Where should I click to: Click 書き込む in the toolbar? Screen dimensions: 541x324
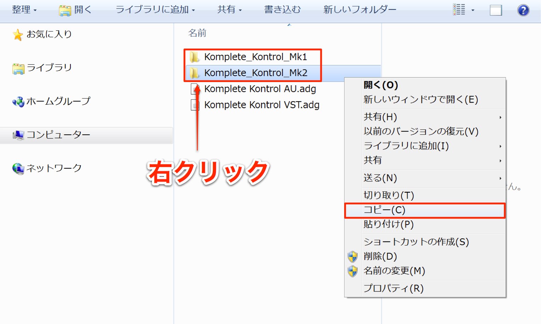point(282,10)
